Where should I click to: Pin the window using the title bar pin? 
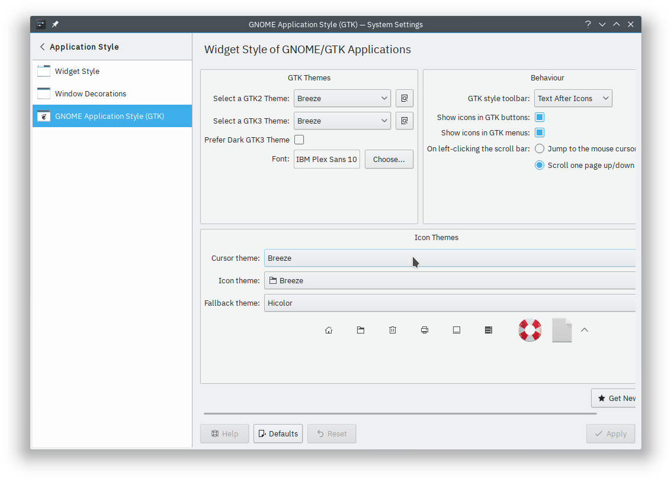55,24
